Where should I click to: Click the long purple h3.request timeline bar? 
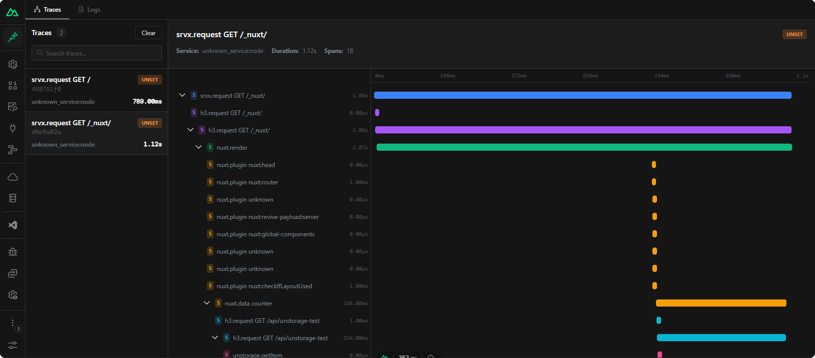[583, 130]
